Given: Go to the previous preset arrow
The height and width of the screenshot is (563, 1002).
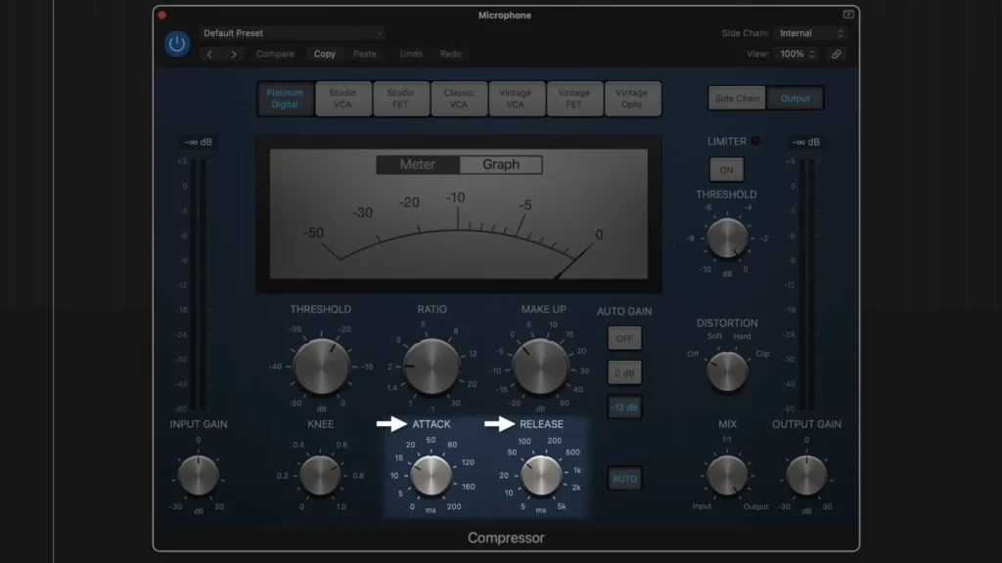Looking at the screenshot, I should pos(209,55).
